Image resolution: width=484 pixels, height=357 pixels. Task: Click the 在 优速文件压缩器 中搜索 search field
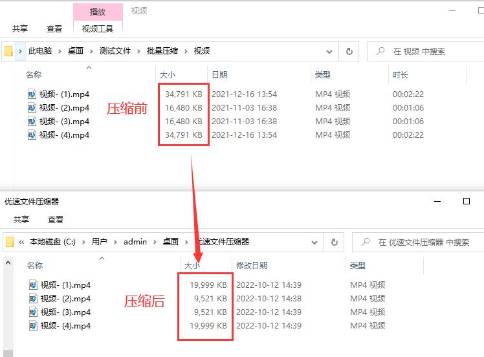pos(419,243)
